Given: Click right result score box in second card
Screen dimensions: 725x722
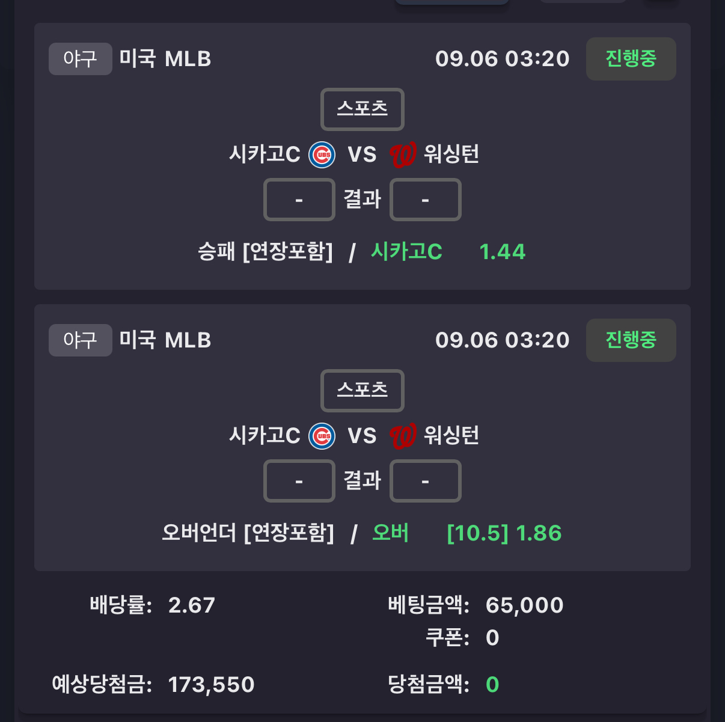Looking at the screenshot, I should point(426,481).
